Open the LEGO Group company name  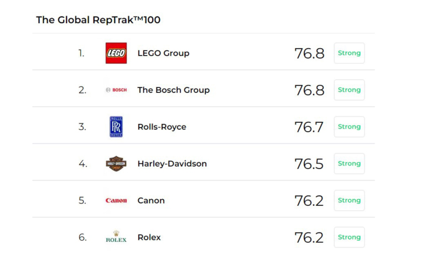coord(163,53)
